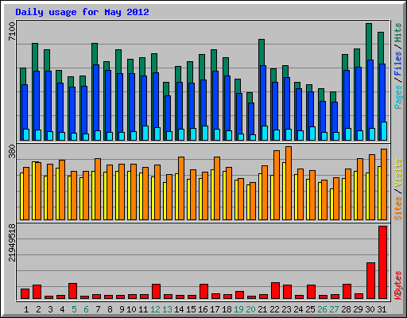Click the red KBytes bar for day 25
This screenshot has width=407, height=318.
[x=311, y=292]
